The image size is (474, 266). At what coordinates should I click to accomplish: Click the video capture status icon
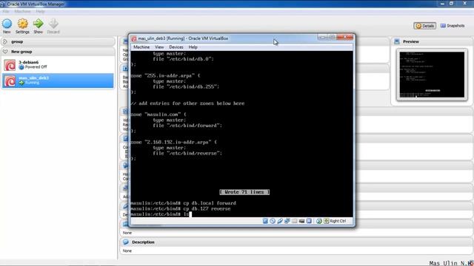[x=301, y=221]
